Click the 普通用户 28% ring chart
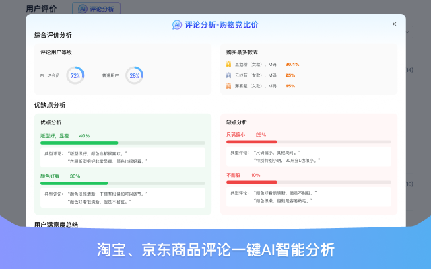Viewport: 431px width, 269px height. point(134,75)
